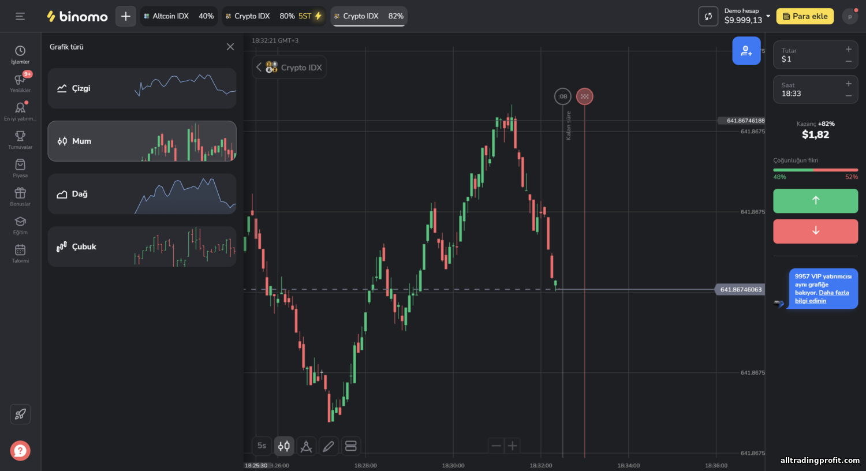Click the Daha fazla bilgi edinin link
The width and height of the screenshot is (866, 471).
(822, 297)
